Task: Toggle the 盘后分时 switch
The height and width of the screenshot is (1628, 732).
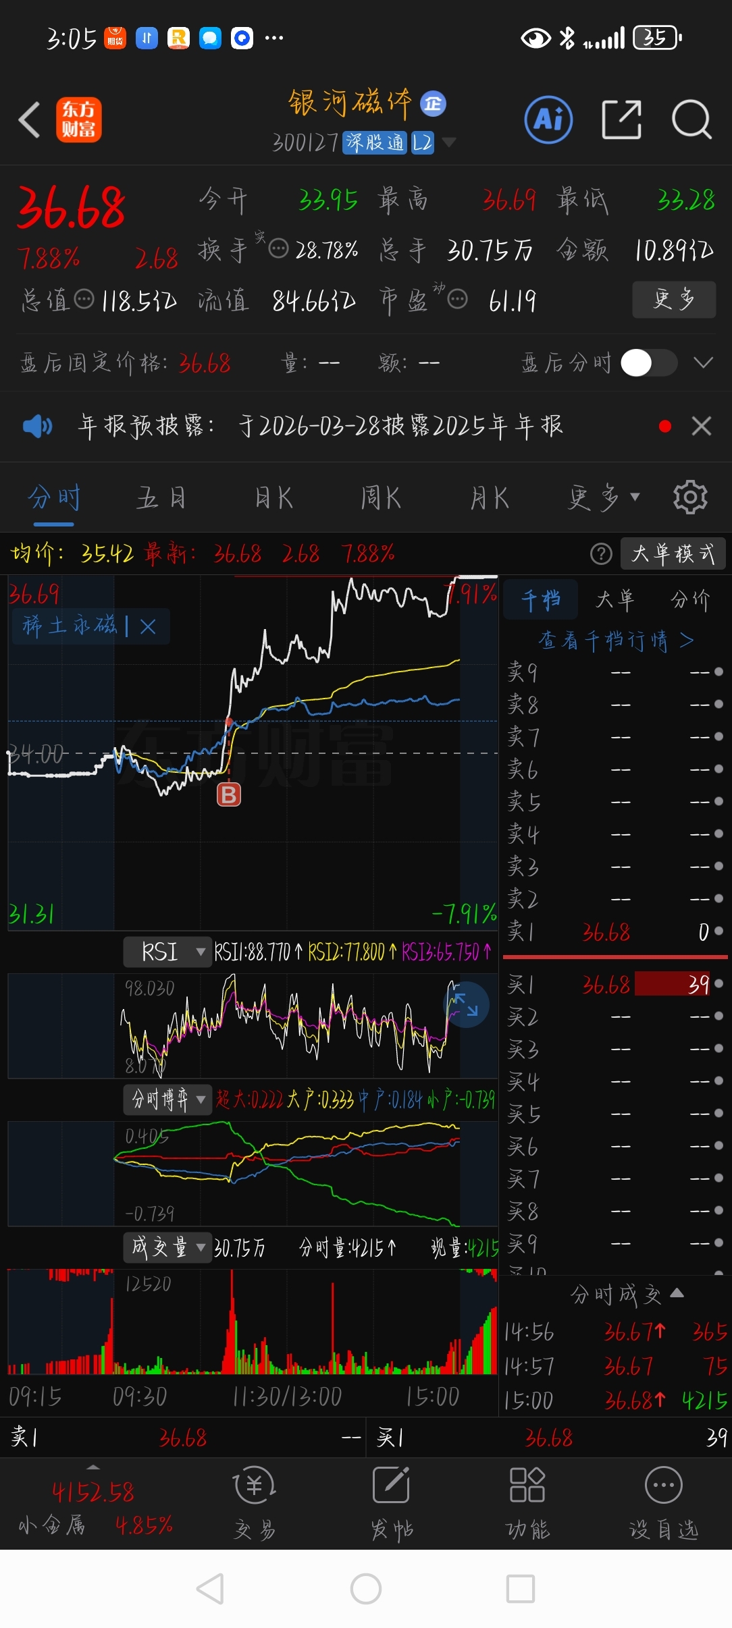Action: [649, 363]
